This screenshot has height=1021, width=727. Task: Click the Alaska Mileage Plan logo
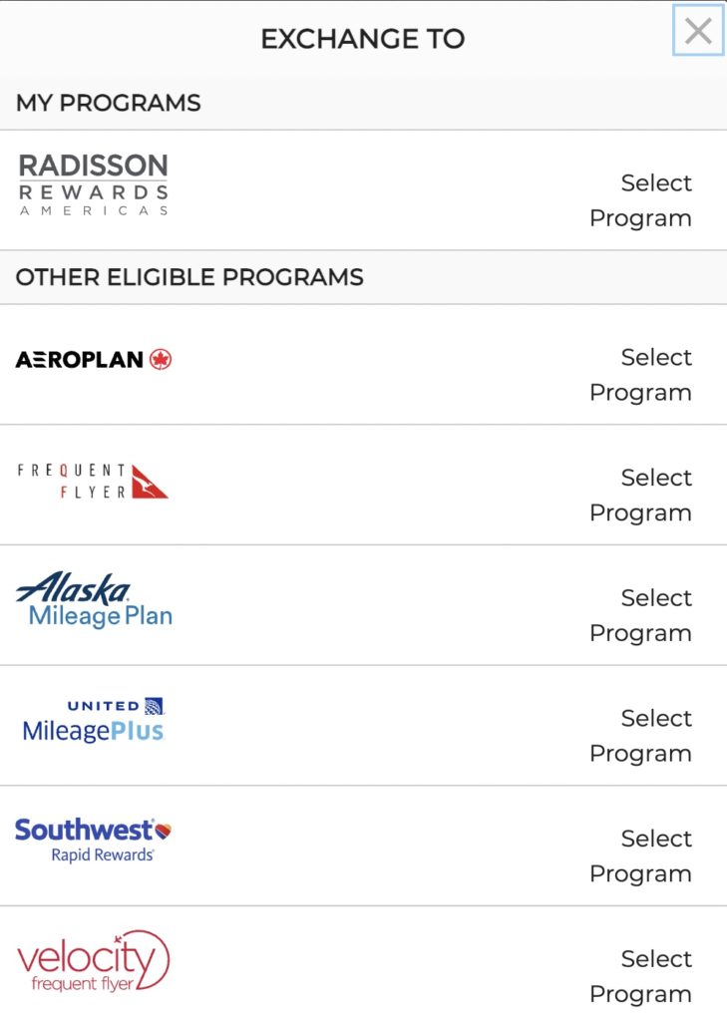[x=94, y=601]
